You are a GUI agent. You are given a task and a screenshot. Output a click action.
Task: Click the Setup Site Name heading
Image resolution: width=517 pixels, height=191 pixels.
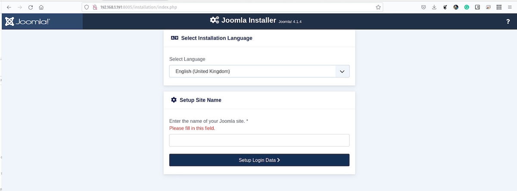pyautogui.click(x=200, y=100)
